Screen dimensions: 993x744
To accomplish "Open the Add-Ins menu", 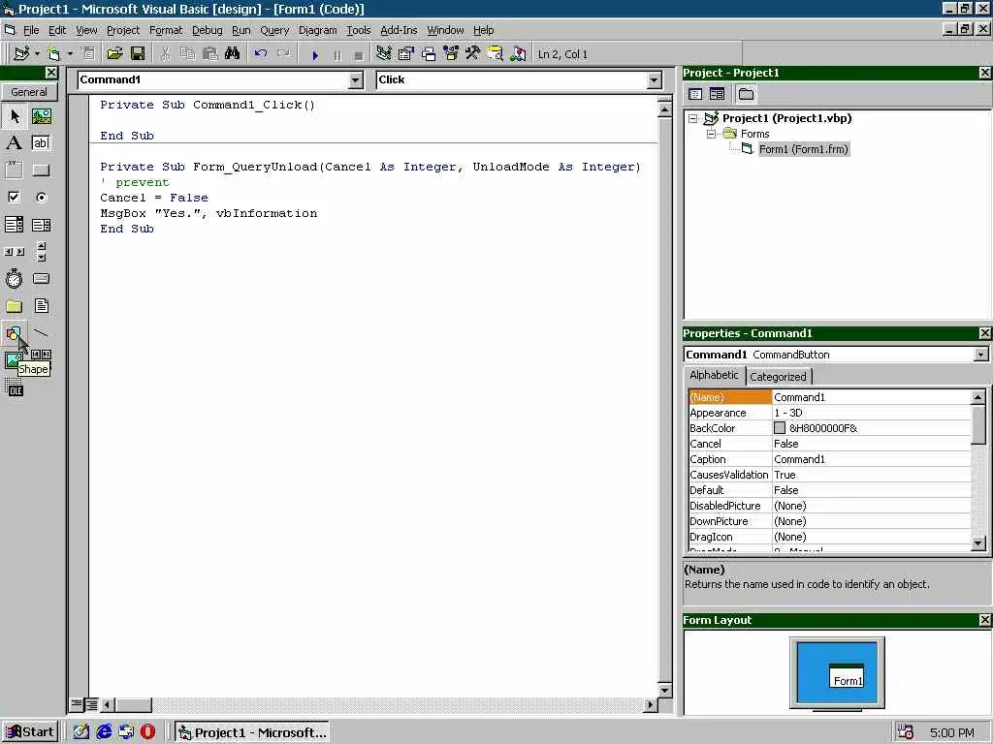I will (399, 30).
